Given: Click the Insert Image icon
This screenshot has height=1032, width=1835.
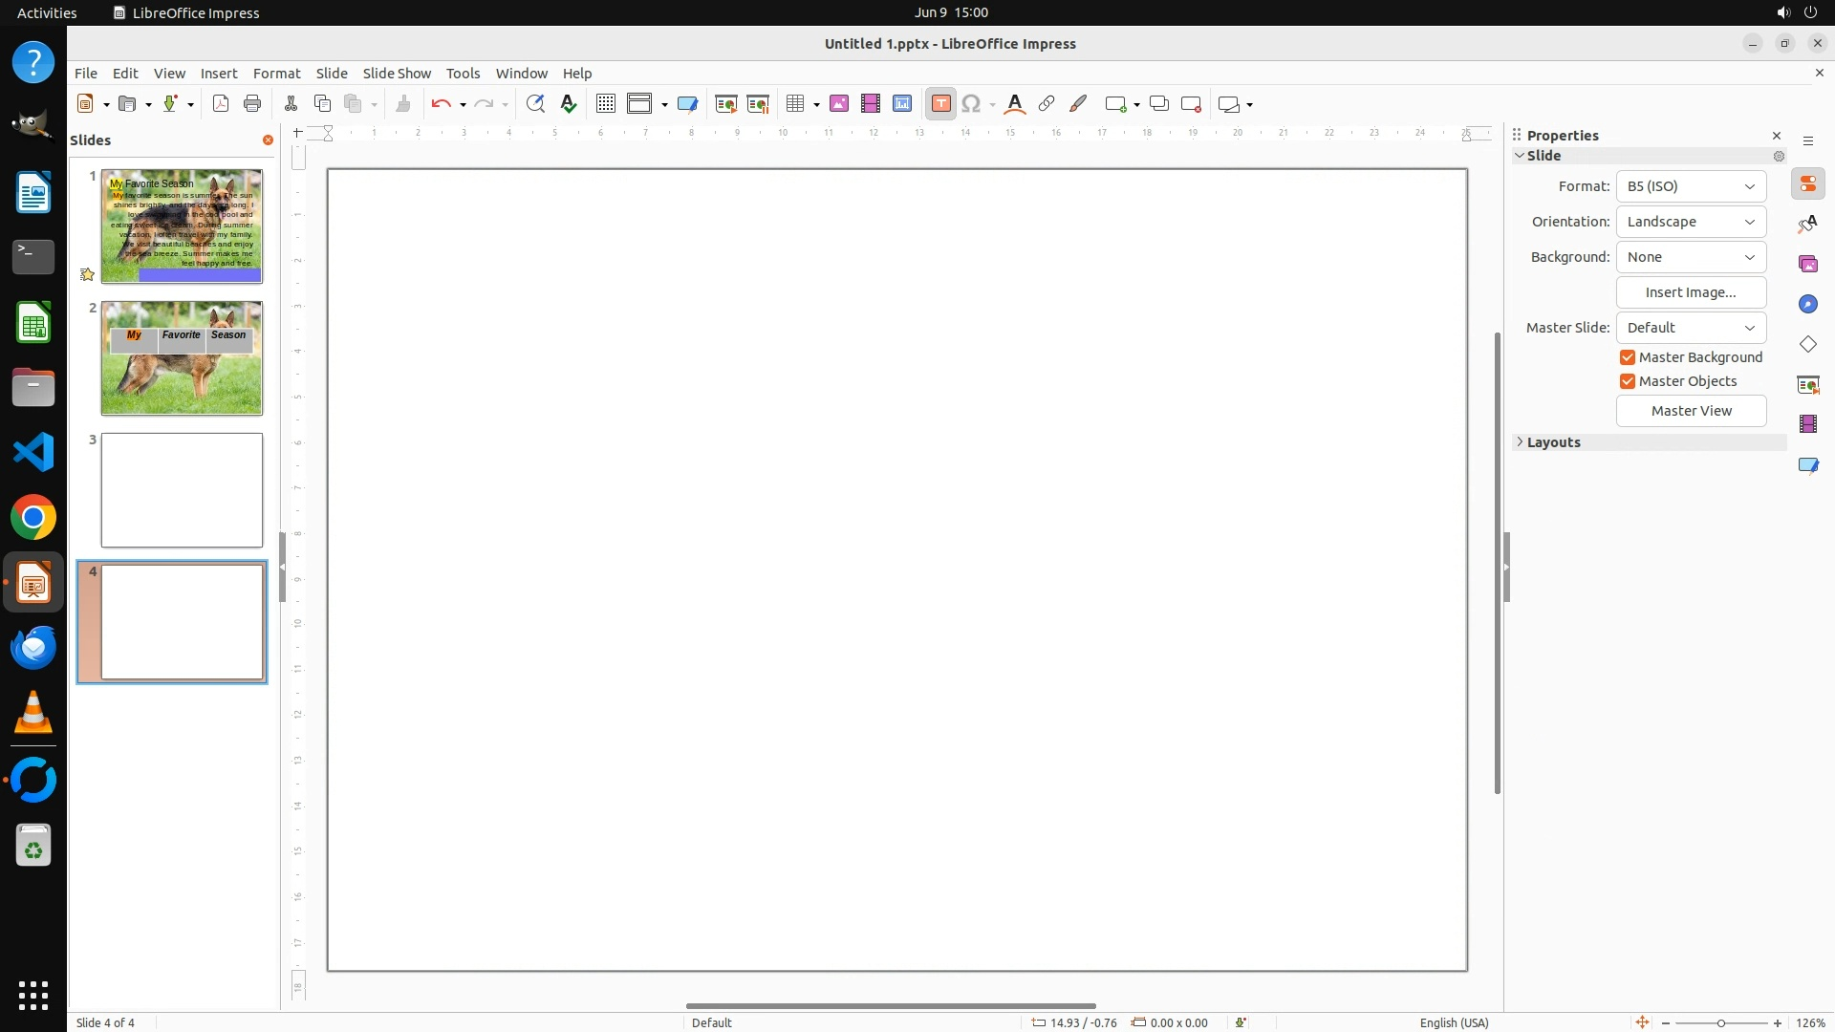Looking at the screenshot, I should [839, 104].
